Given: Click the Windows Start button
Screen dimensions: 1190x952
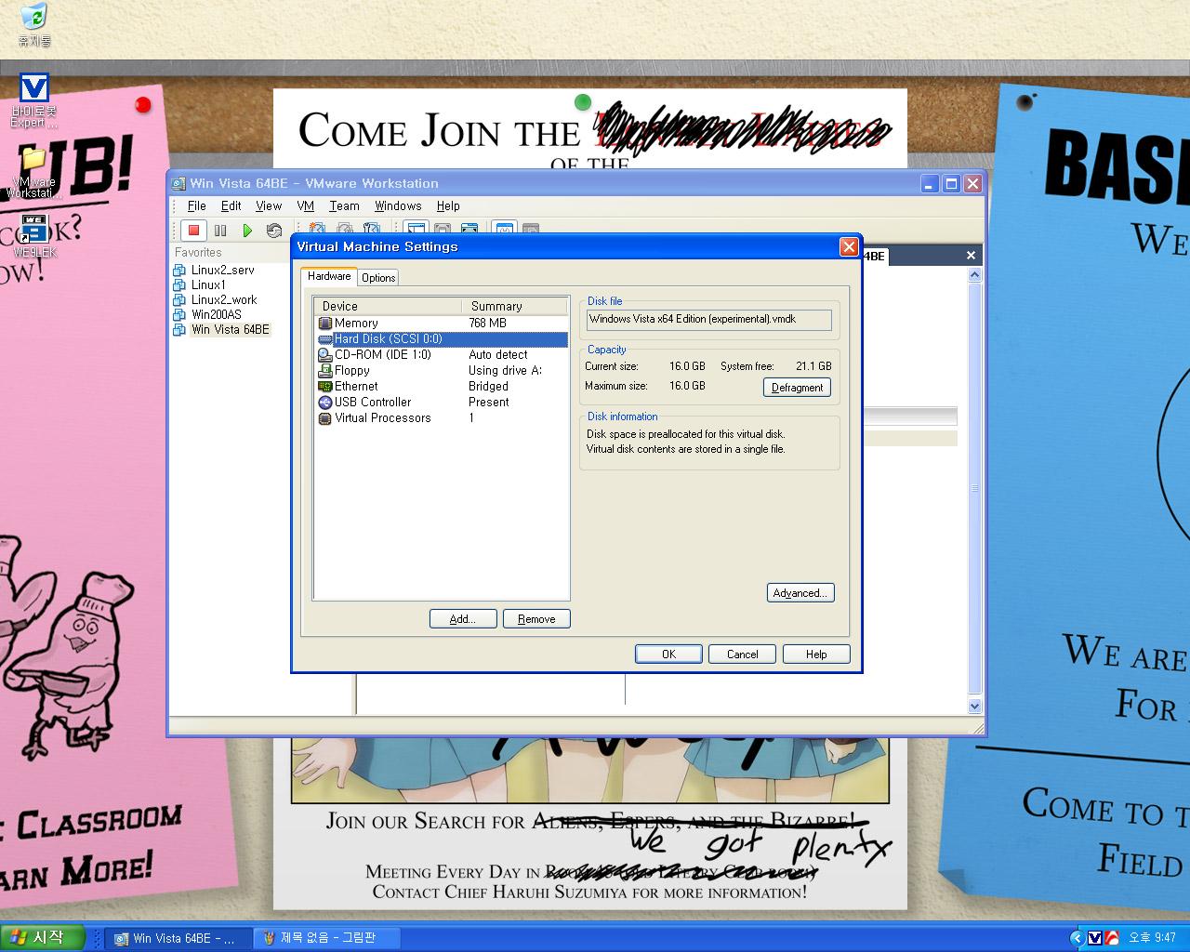Looking at the screenshot, I should tap(42, 937).
